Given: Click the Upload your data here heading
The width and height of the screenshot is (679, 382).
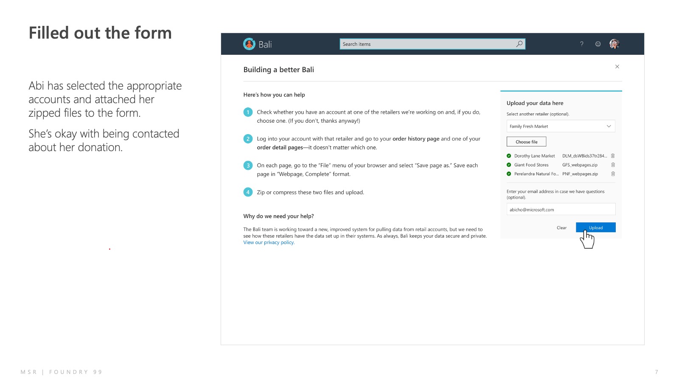Looking at the screenshot, I should coord(535,103).
